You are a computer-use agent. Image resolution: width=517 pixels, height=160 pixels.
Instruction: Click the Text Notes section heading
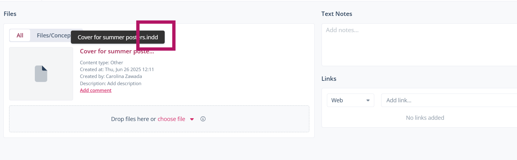337,14
